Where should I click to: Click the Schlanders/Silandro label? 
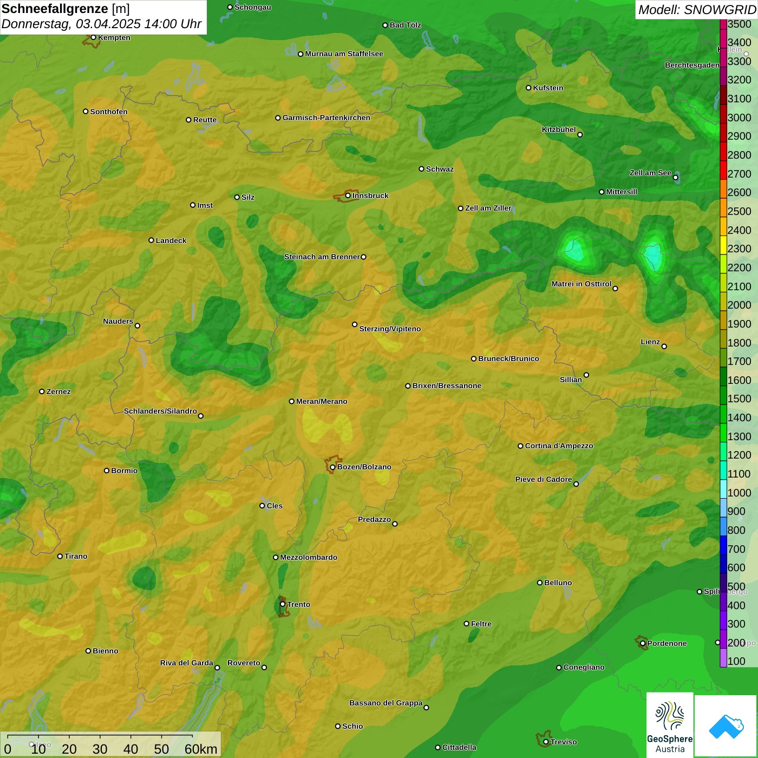pos(160,411)
